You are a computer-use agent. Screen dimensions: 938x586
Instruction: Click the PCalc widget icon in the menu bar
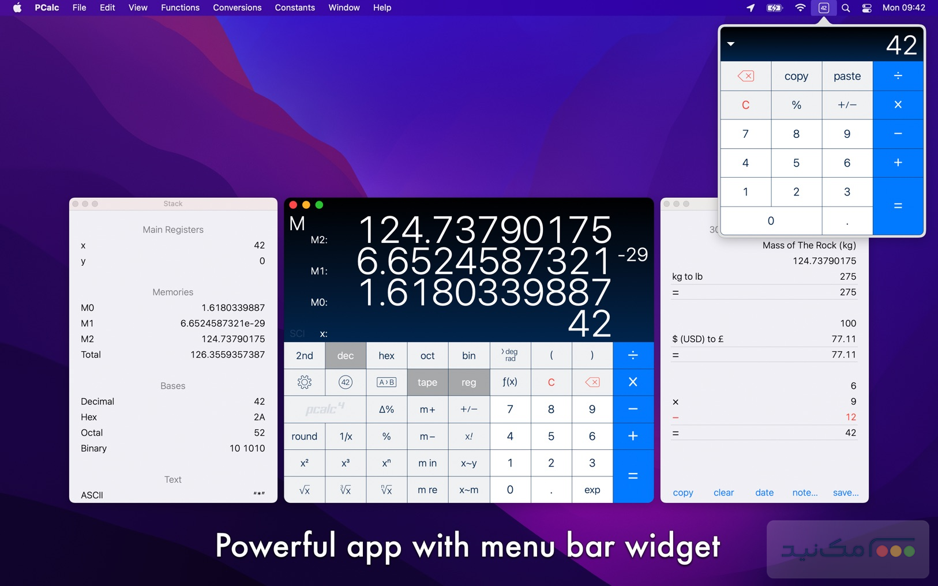pos(823,7)
